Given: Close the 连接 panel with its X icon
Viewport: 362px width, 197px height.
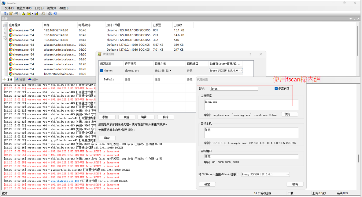Looking at the screenshot, I should 358,19.
